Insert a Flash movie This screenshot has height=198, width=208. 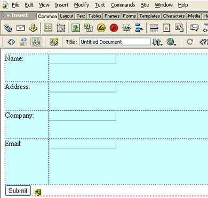tap(114, 28)
